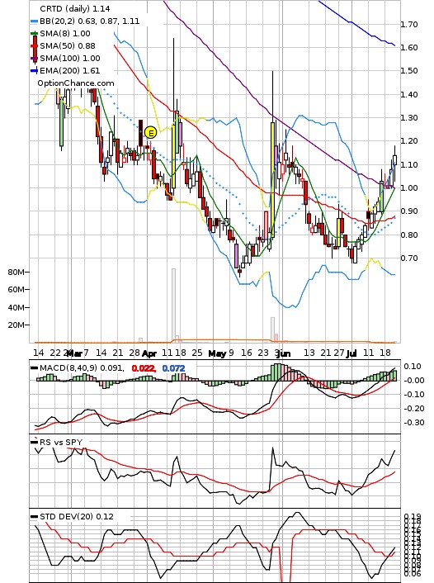The image size is (434, 583).
Task: Click the red SMA(50) legend marker
Action: point(35,45)
